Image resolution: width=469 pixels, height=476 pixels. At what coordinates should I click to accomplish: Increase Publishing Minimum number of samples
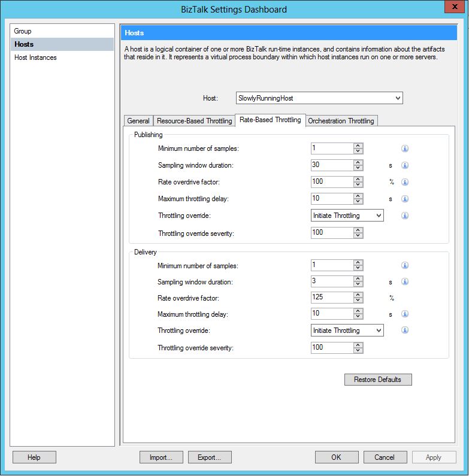[358, 145]
